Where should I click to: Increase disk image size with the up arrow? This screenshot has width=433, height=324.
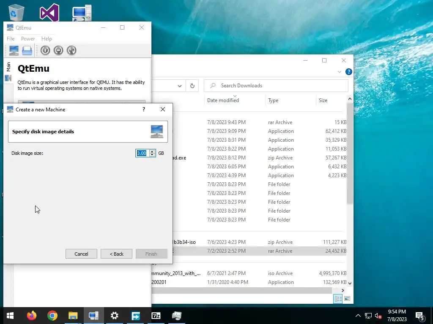(x=152, y=151)
